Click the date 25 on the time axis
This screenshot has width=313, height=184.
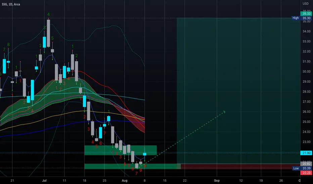(x=104, y=180)
